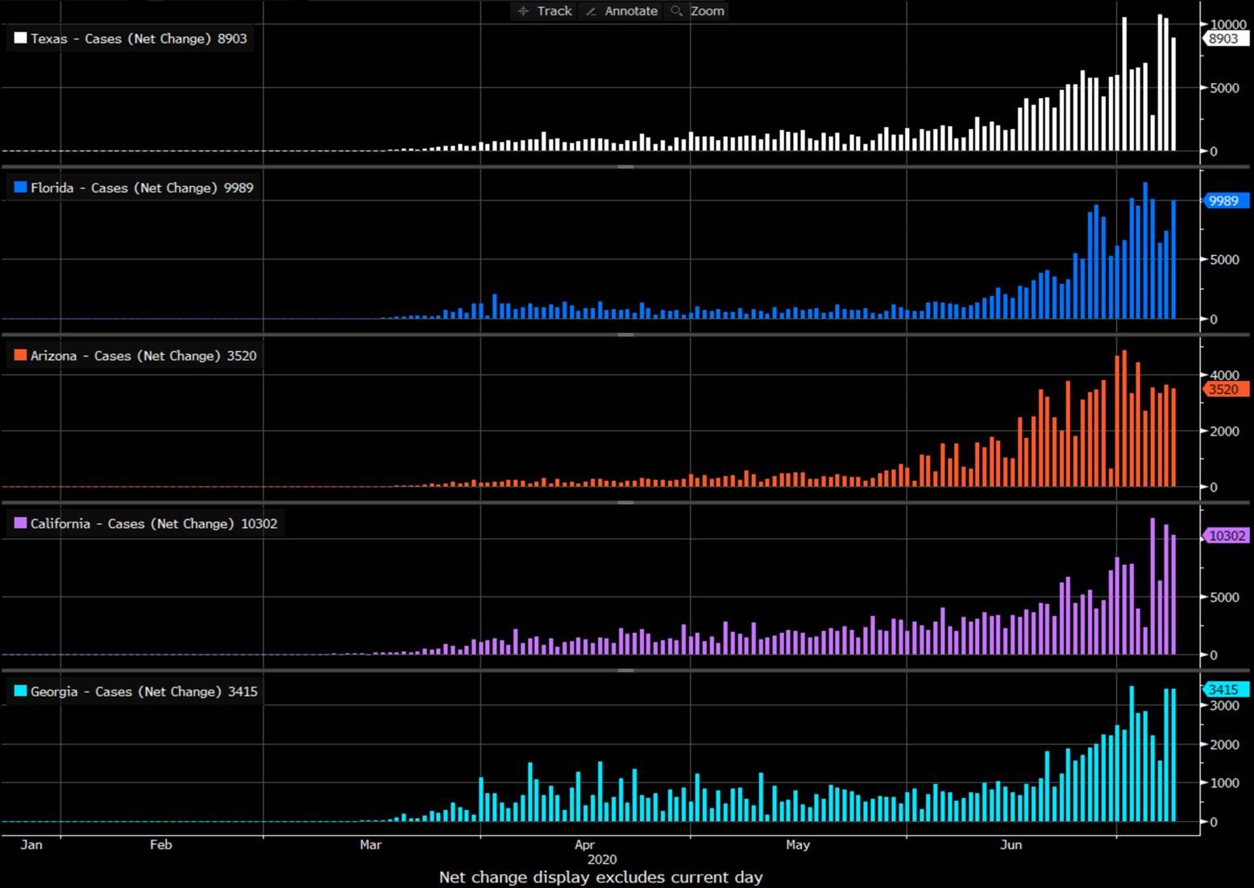1254x888 pixels.
Task: Click the Arizona 3520 value tag on the axis
Action: [1224, 390]
